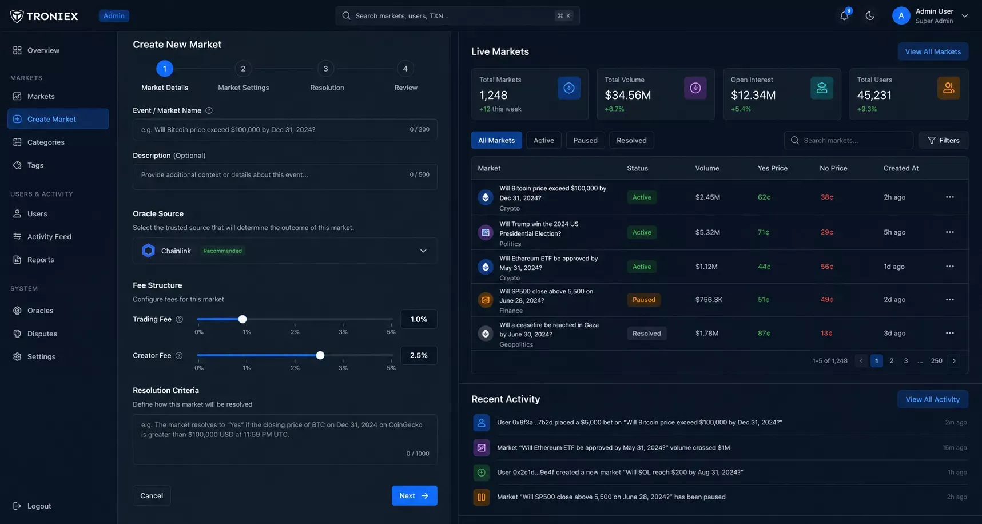
Task: Click the Creator Fee slider handle
Action: tap(320, 355)
